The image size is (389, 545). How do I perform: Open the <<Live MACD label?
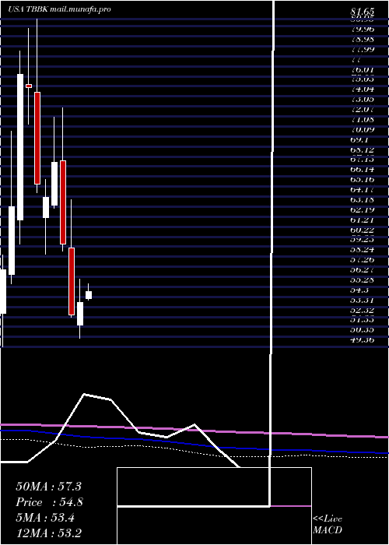328,525
